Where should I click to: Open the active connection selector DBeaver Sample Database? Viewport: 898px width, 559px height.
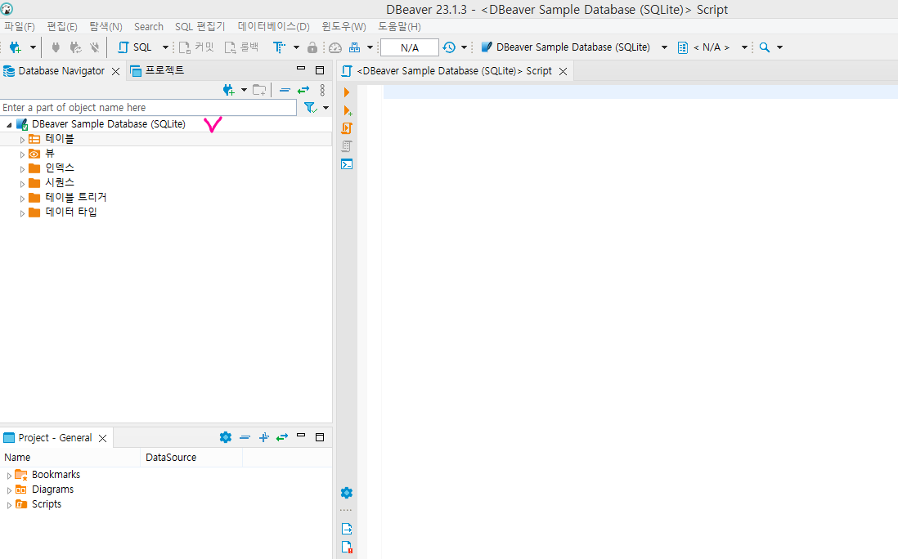574,47
